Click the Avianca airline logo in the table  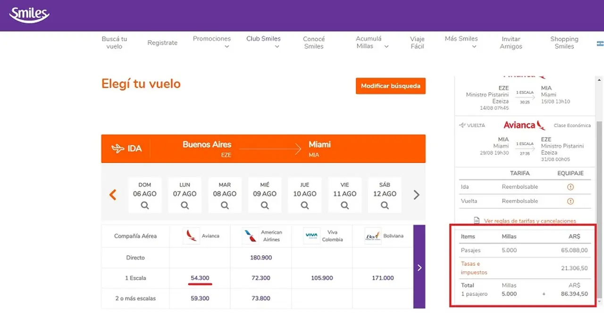[x=192, y=236]
